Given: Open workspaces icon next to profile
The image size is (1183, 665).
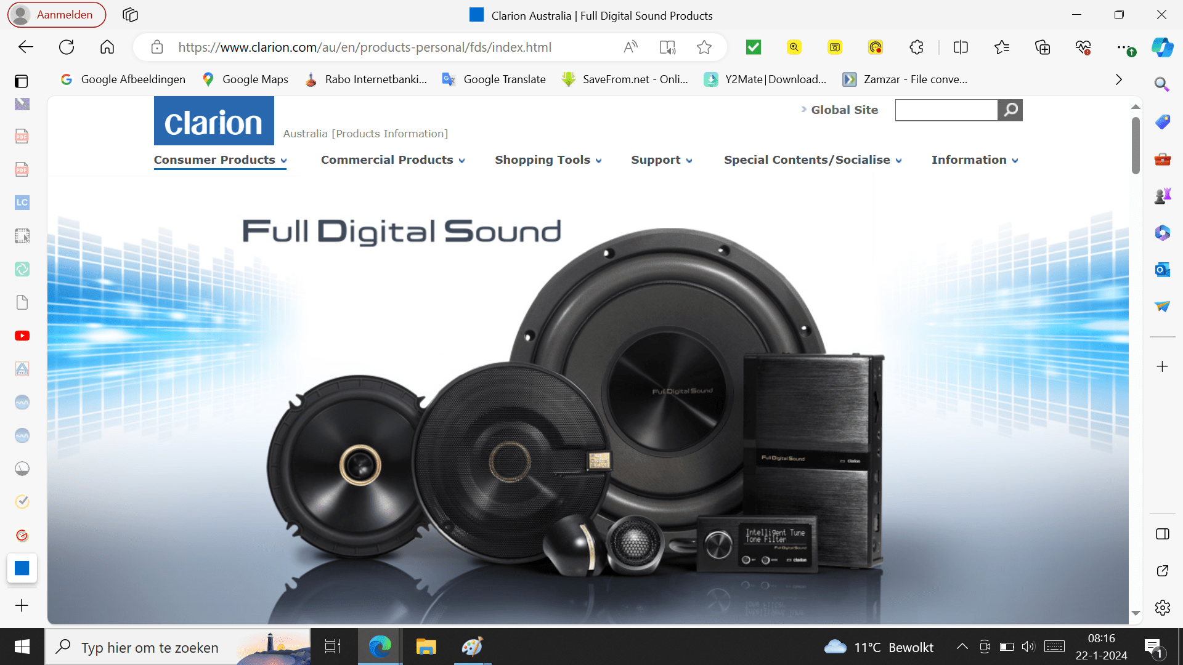Looking at the screenshot, I should point(130,15).
